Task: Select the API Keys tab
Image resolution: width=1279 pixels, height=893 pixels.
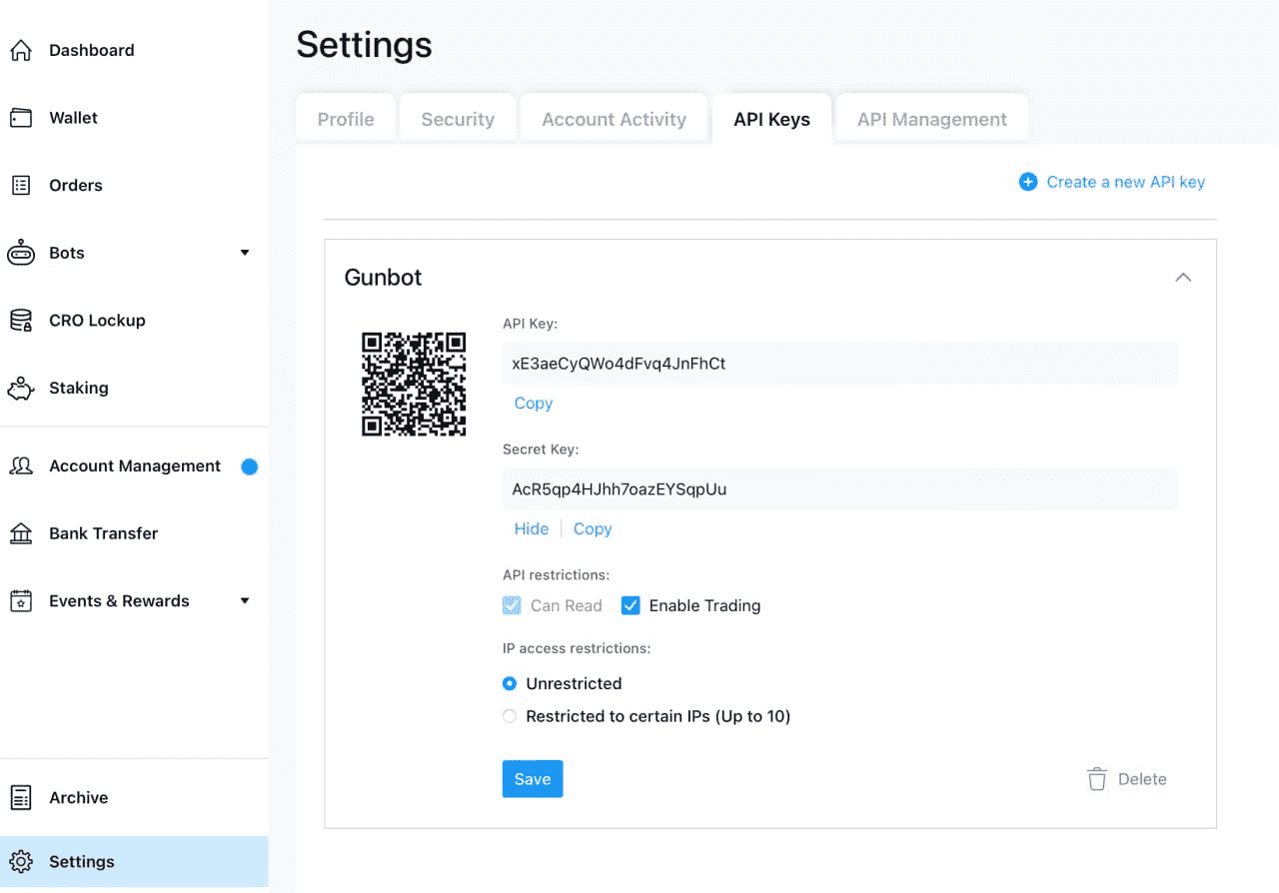Action: (771, 119)
